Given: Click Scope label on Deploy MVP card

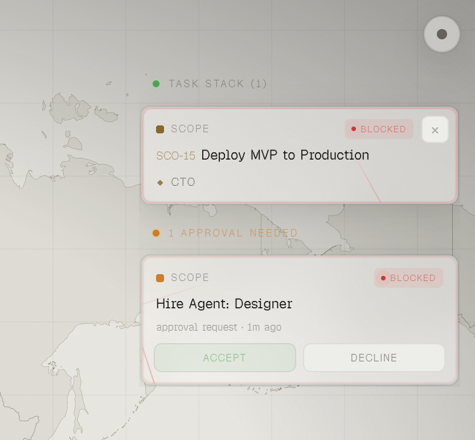Looking at the screenshot, I should tap(190, 129).
